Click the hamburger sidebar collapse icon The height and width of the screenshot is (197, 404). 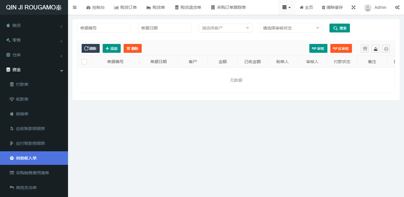click(x=75, y=7)
